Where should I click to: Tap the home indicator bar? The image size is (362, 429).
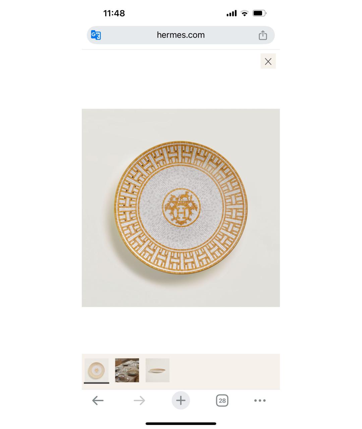(x=181, y=424)
